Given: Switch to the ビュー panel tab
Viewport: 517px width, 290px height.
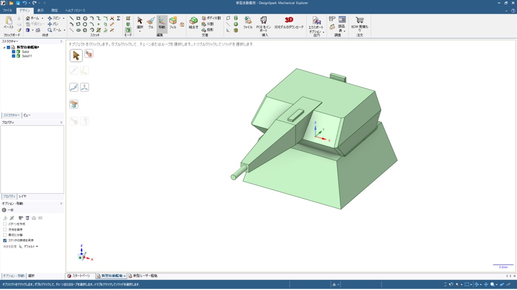Looking at the screenshot, I should coord(27,115).
